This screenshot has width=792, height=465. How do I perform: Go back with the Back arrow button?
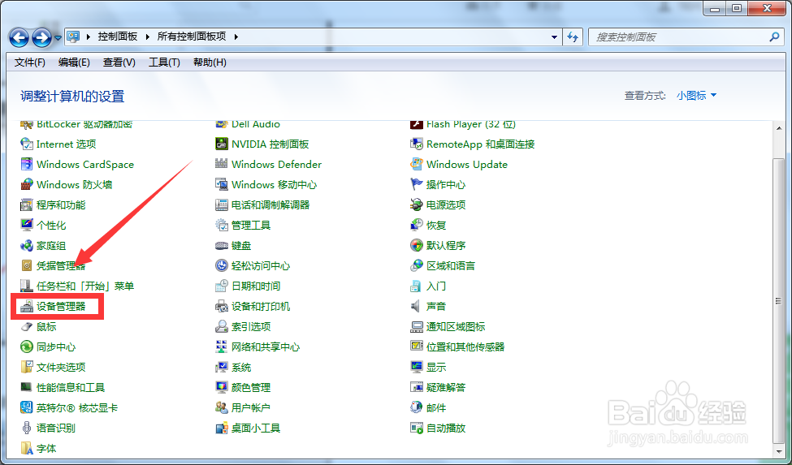click(x=19, y=37)
